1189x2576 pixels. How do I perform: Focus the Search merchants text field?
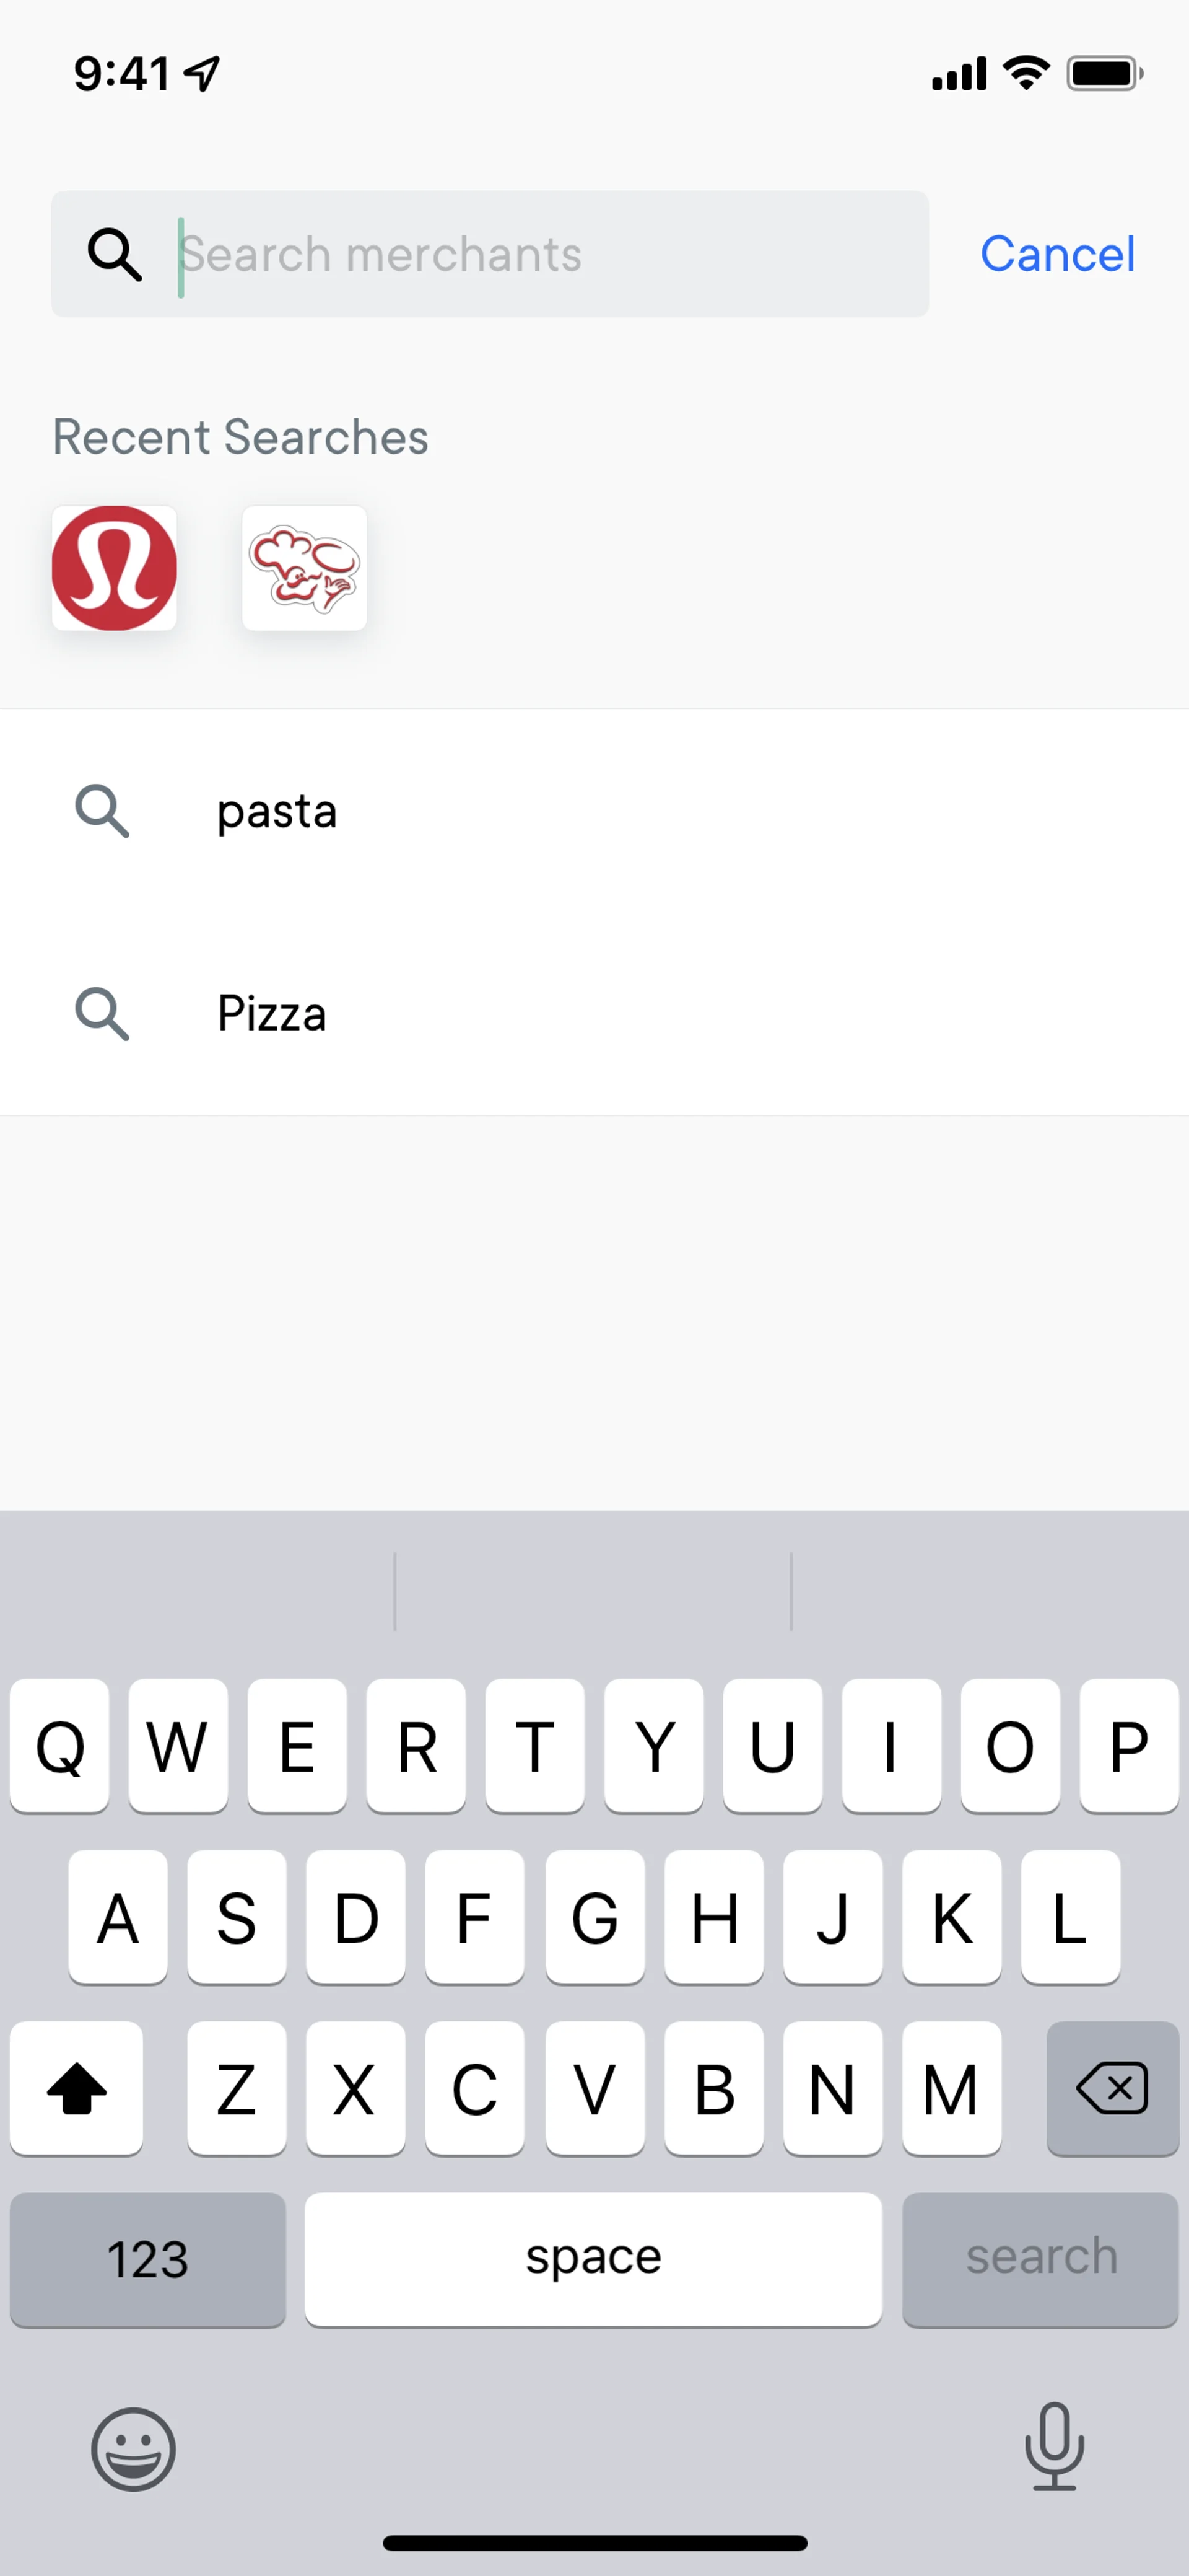click(490, 254)
